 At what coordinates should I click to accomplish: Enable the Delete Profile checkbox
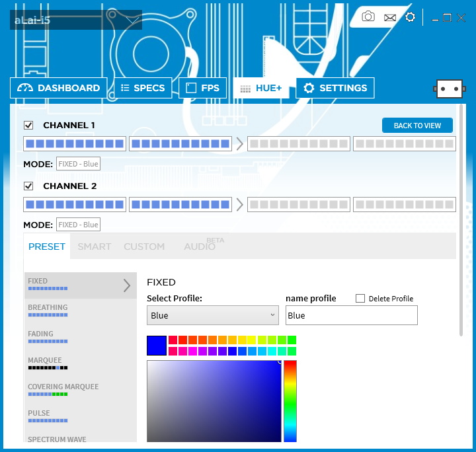tap(360, 299)
